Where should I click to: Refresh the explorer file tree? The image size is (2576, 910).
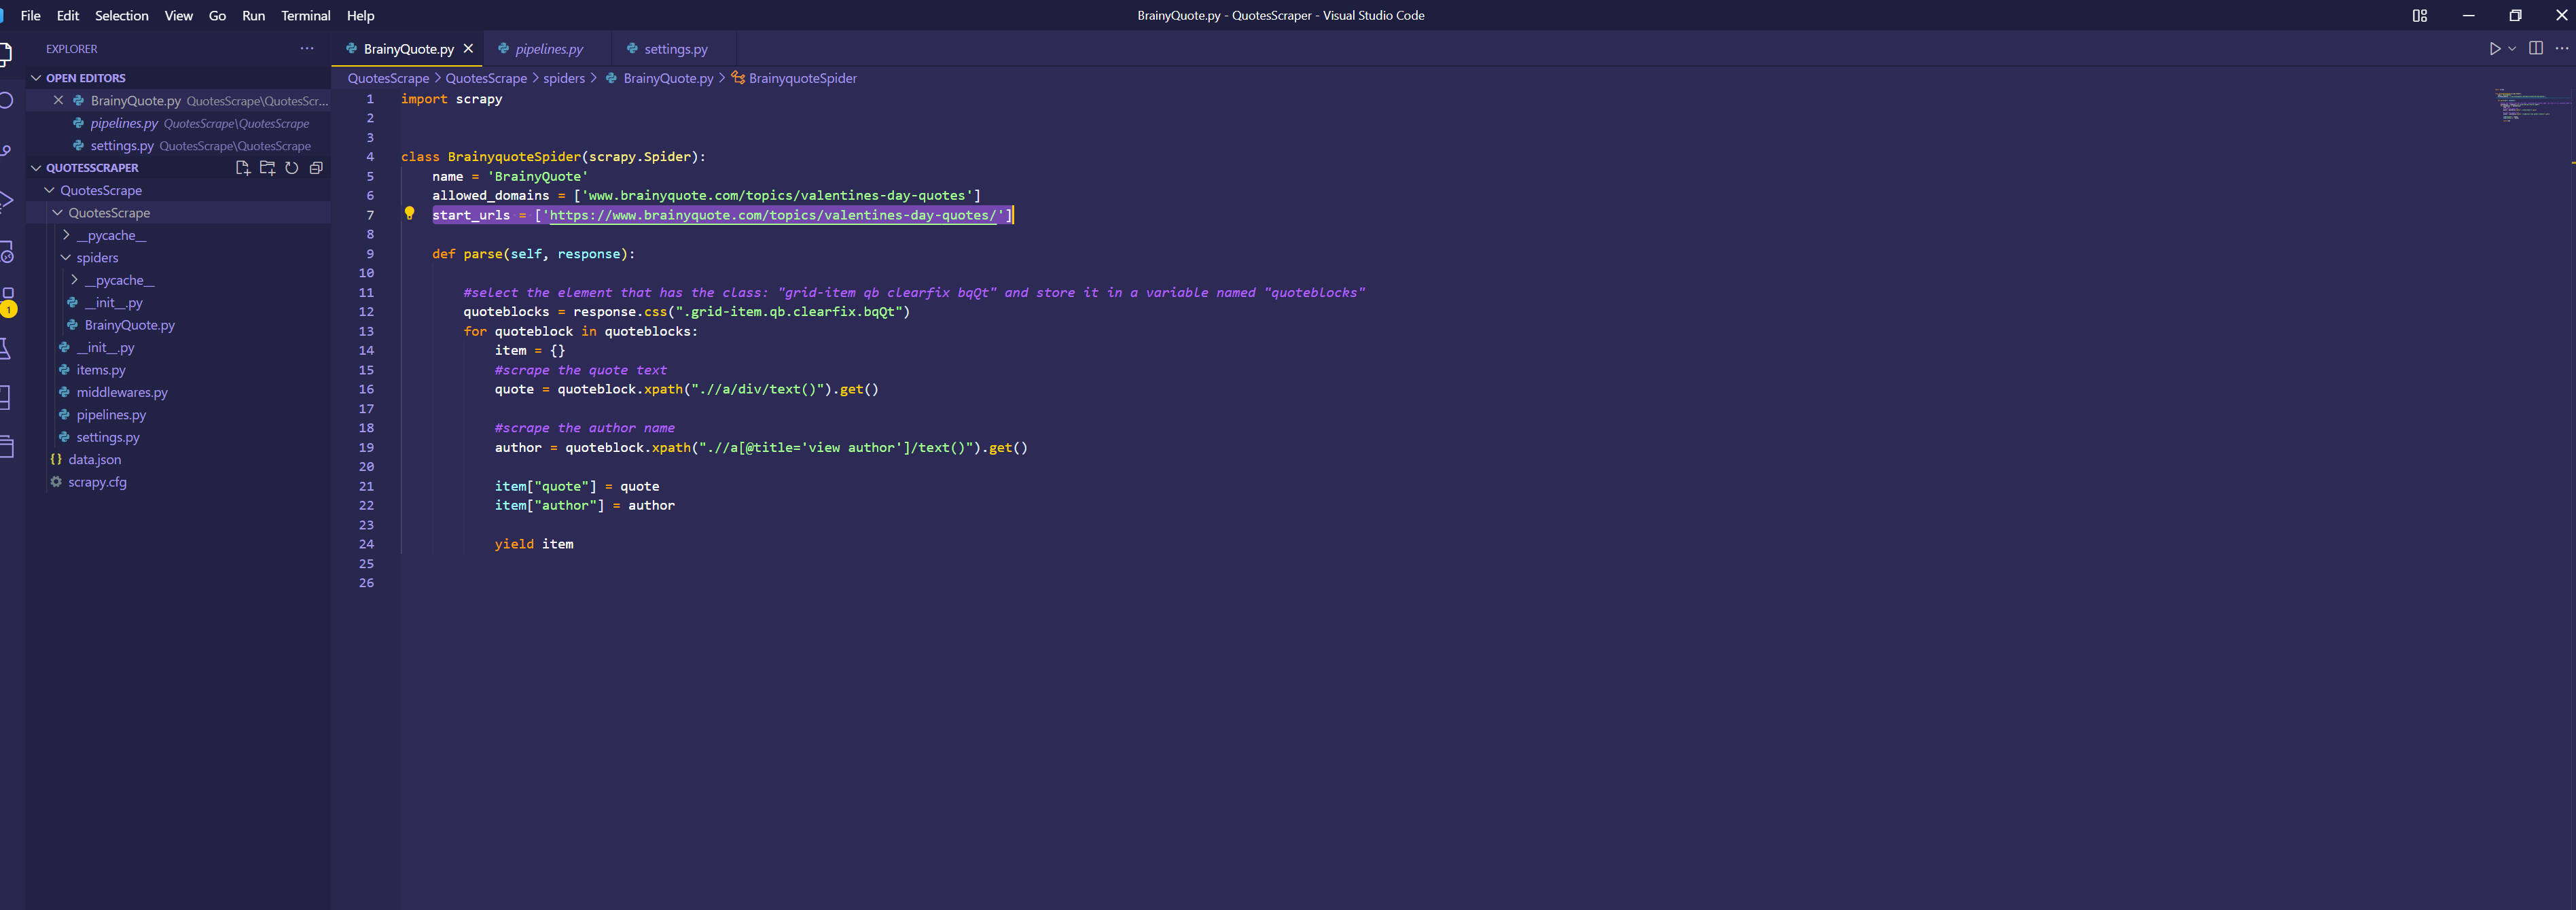tap(291, 168)
